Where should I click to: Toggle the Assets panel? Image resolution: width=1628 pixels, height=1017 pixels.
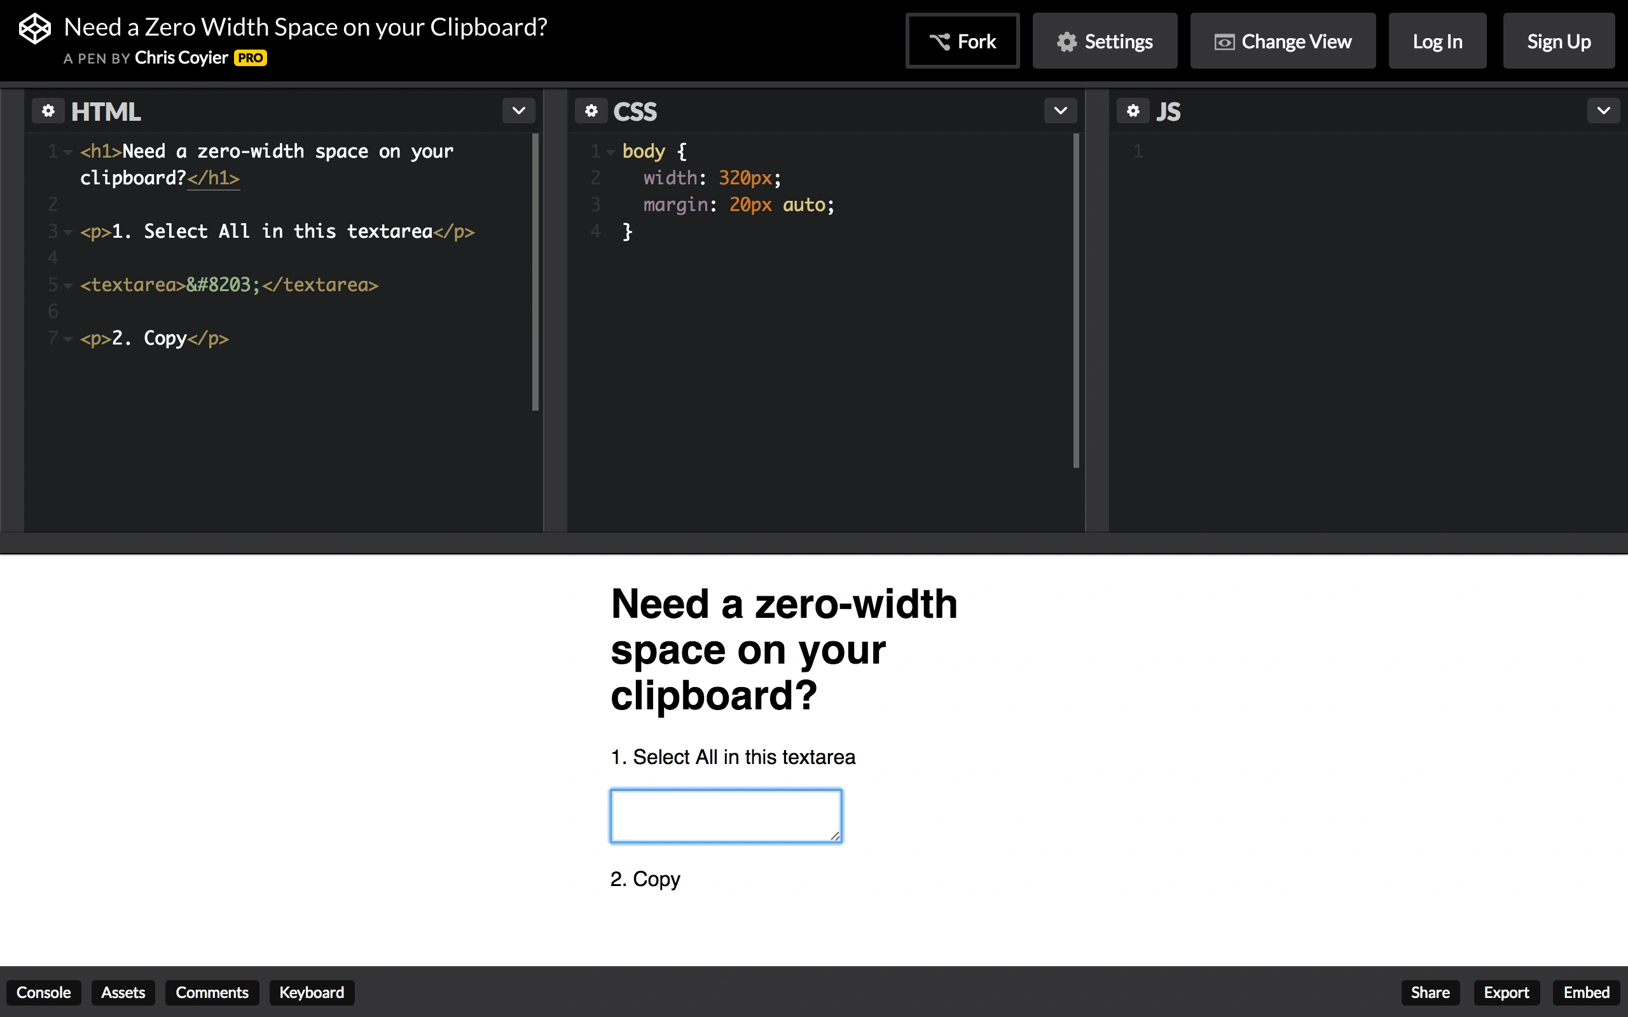123,992
